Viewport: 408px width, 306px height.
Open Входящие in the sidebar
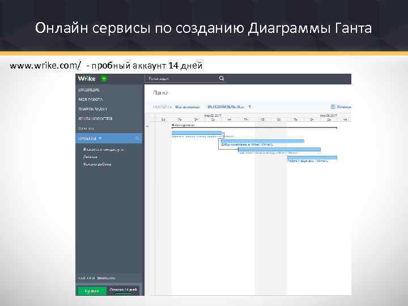(x=89, y=90)
